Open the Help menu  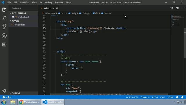[69, 3]
